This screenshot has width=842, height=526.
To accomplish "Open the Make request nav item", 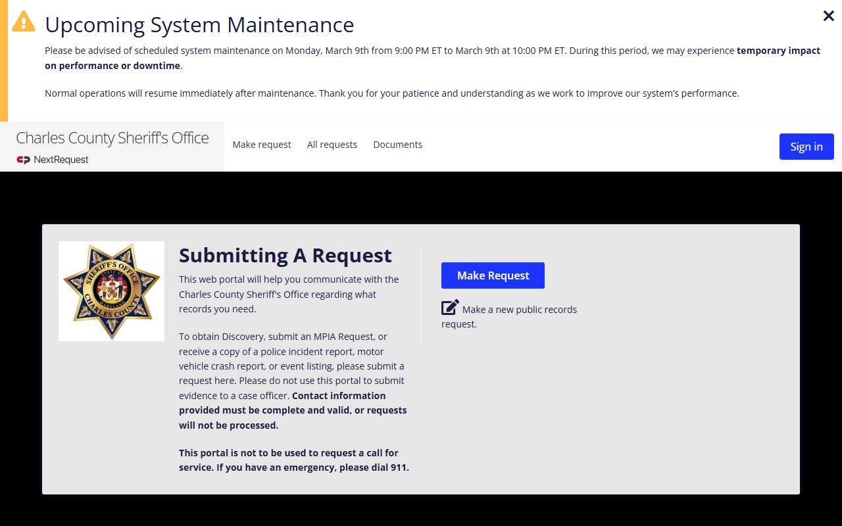I will 261,145.
